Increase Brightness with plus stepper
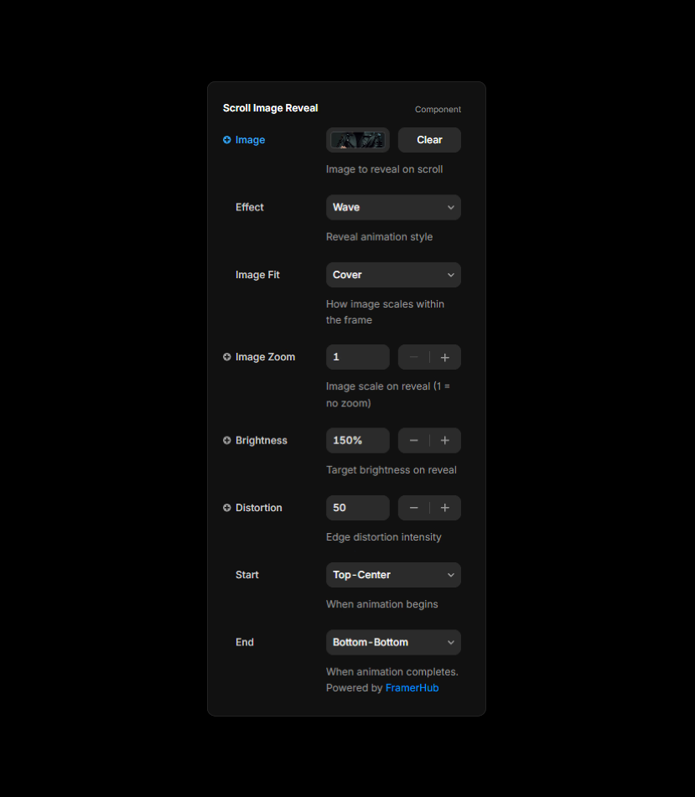The width and height of the screenshot is (695, 797). 445,441
